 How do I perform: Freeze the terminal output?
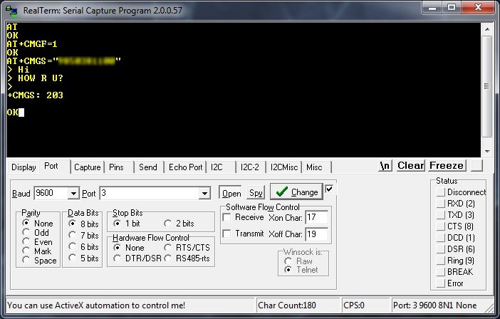click(x=447, y=165)
